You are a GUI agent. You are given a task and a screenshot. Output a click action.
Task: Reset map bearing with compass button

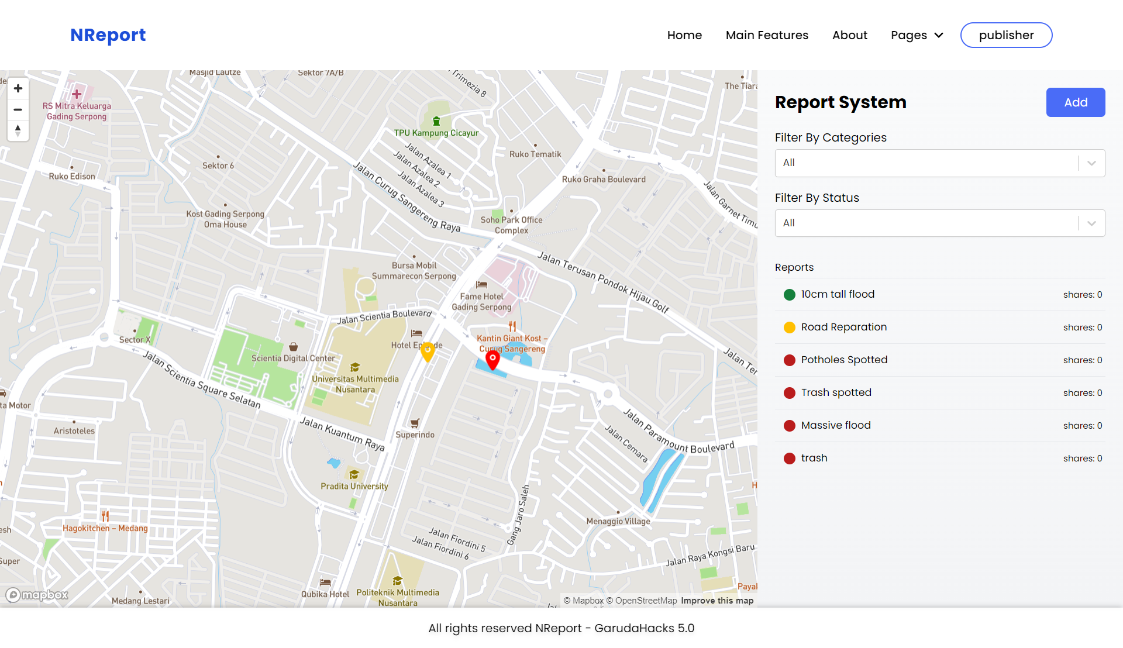tap(18, 130)
